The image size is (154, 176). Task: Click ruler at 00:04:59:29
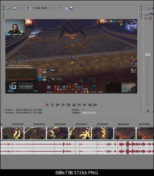click(x=39, y=124)
